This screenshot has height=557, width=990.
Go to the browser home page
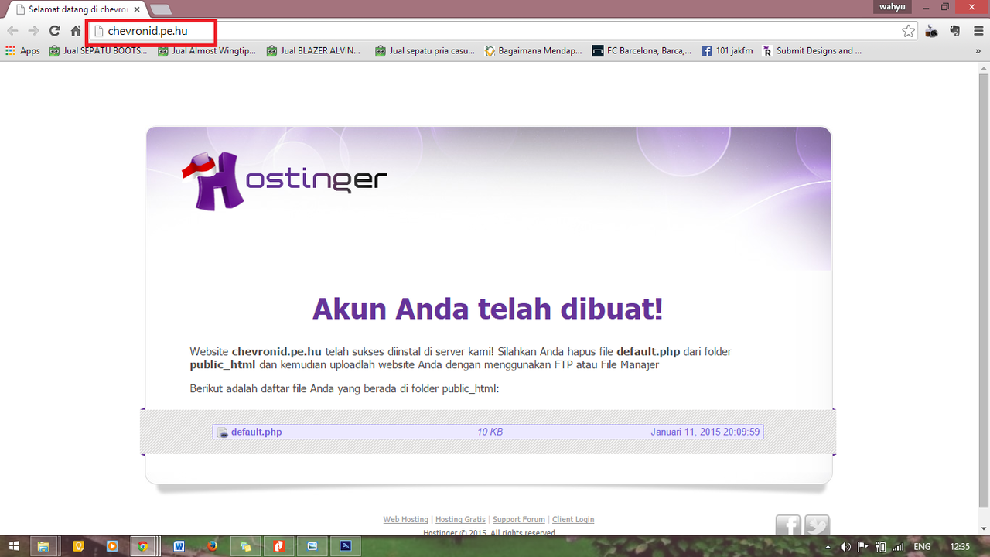[x=75, y=31]
